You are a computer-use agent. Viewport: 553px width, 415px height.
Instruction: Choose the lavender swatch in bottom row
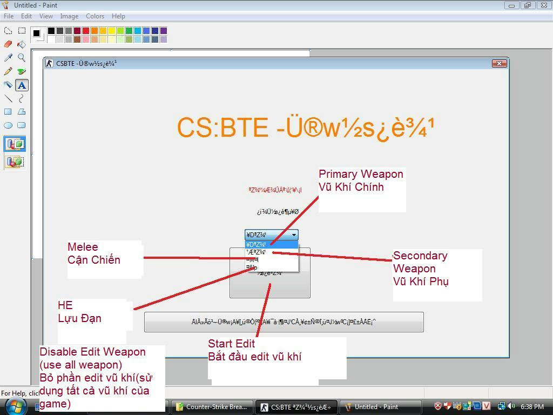pos(163,39)
